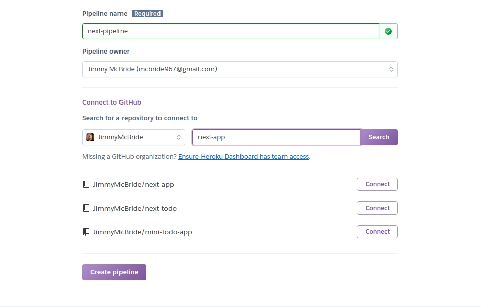Image resolution: width=481 pixels, height=307 pixels.
Task: Click the repository icon beside JimmyMcBride/mini-todo-app
Action: [x=86, y=232]
